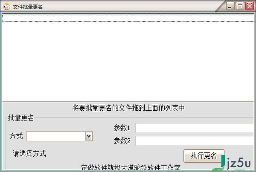The image size is (256, 172).
Task: Click the 将要批量更名的文件拖到上面的列表中 hint text
Action: (128, 108)
